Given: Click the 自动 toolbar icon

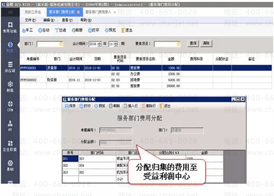Looking at the screenshot, I should pos(44,30).
